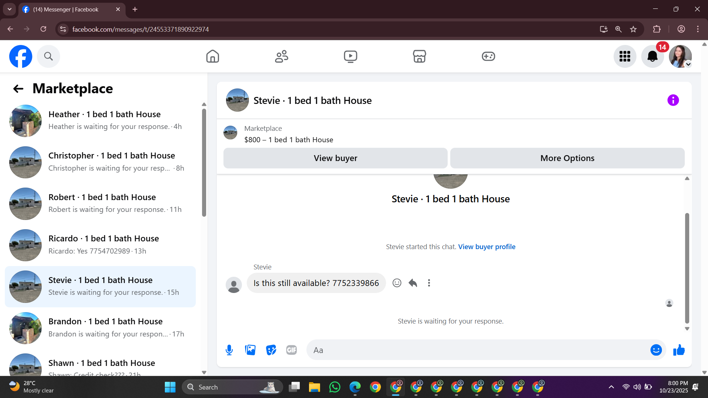Click the chat conversation vertical scrollbar

[x=687, y=268]
